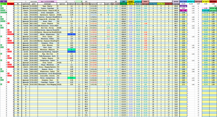Image resolution: width=217 pixels, height=117 pixels.
Task: Click the blue coefficient cell showing 5,5
Action: tap(72, 52)
